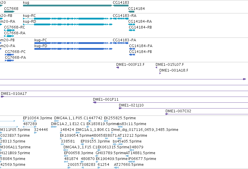
Task: Click the DME1-003F13.F marker
Action: click(x=117, y=67)
